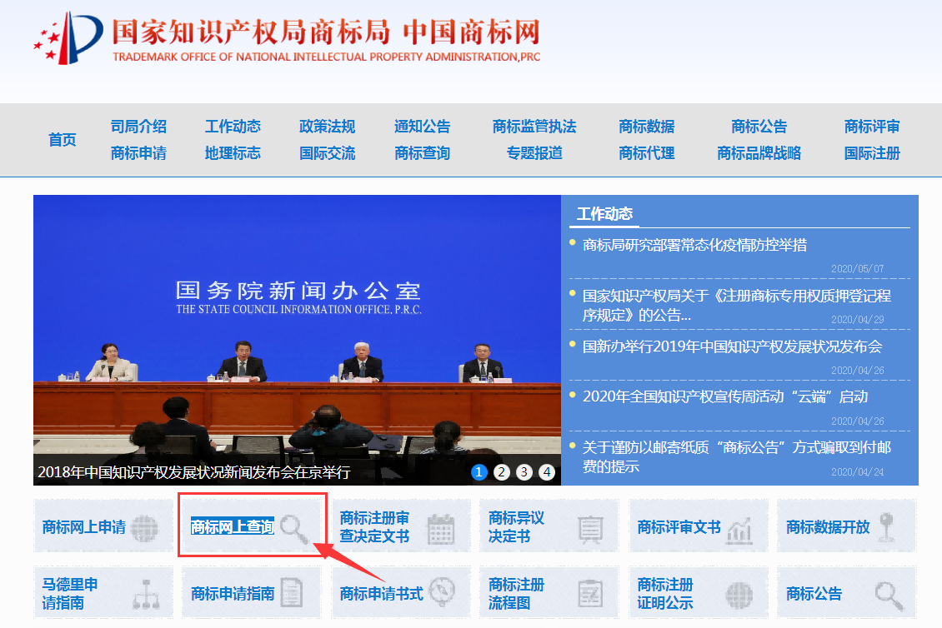Click the calendar icon beside 商标注册审查决定文书
Screen dimensions: 942x628
click(x=441, y=529)
